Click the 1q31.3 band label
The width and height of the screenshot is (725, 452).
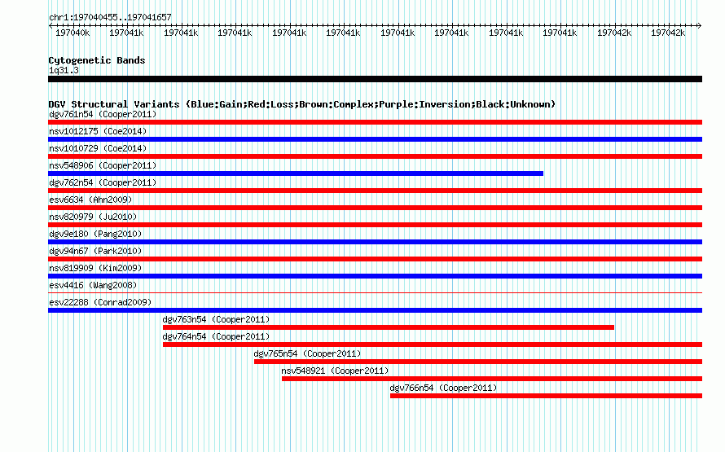64,70
